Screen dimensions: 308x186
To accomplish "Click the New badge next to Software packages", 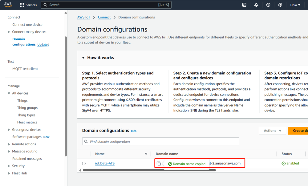I will click(x=47, y=137).
